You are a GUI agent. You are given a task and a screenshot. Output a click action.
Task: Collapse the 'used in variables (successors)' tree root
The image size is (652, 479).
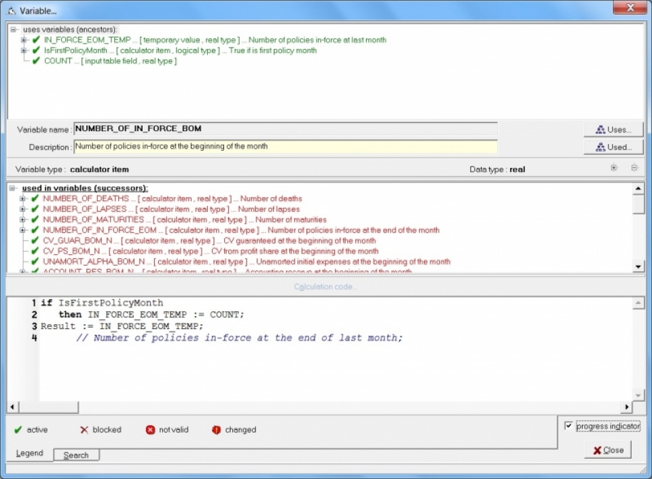coord(14,188)
